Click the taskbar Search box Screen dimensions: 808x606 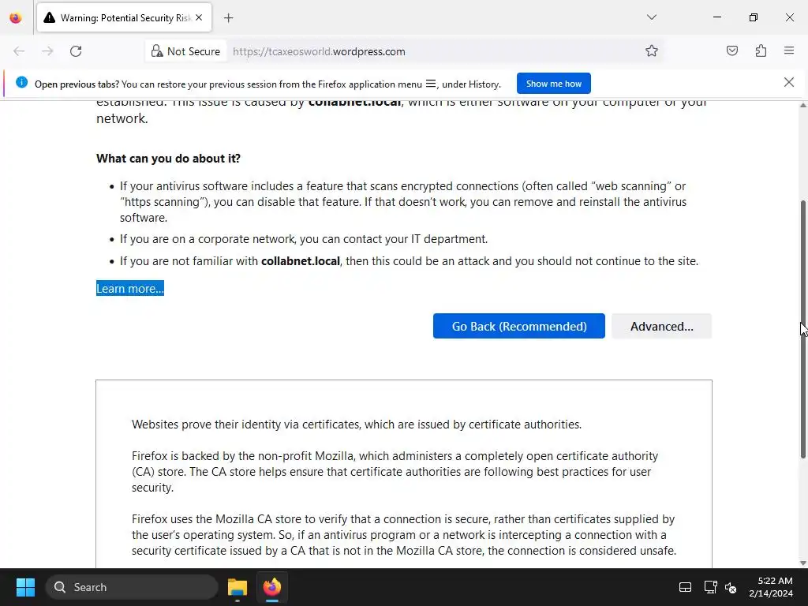(x=132, y=587)
